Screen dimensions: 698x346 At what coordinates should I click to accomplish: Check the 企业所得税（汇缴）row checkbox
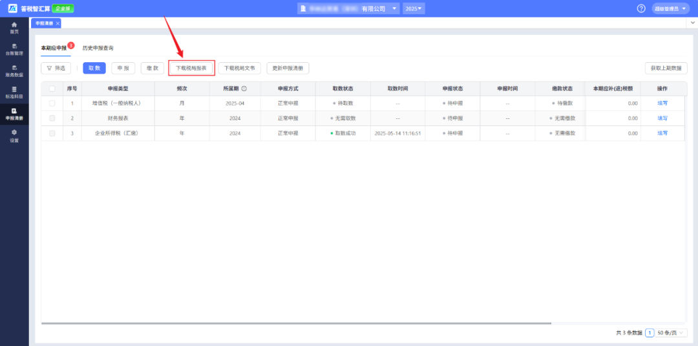(52, 133)
